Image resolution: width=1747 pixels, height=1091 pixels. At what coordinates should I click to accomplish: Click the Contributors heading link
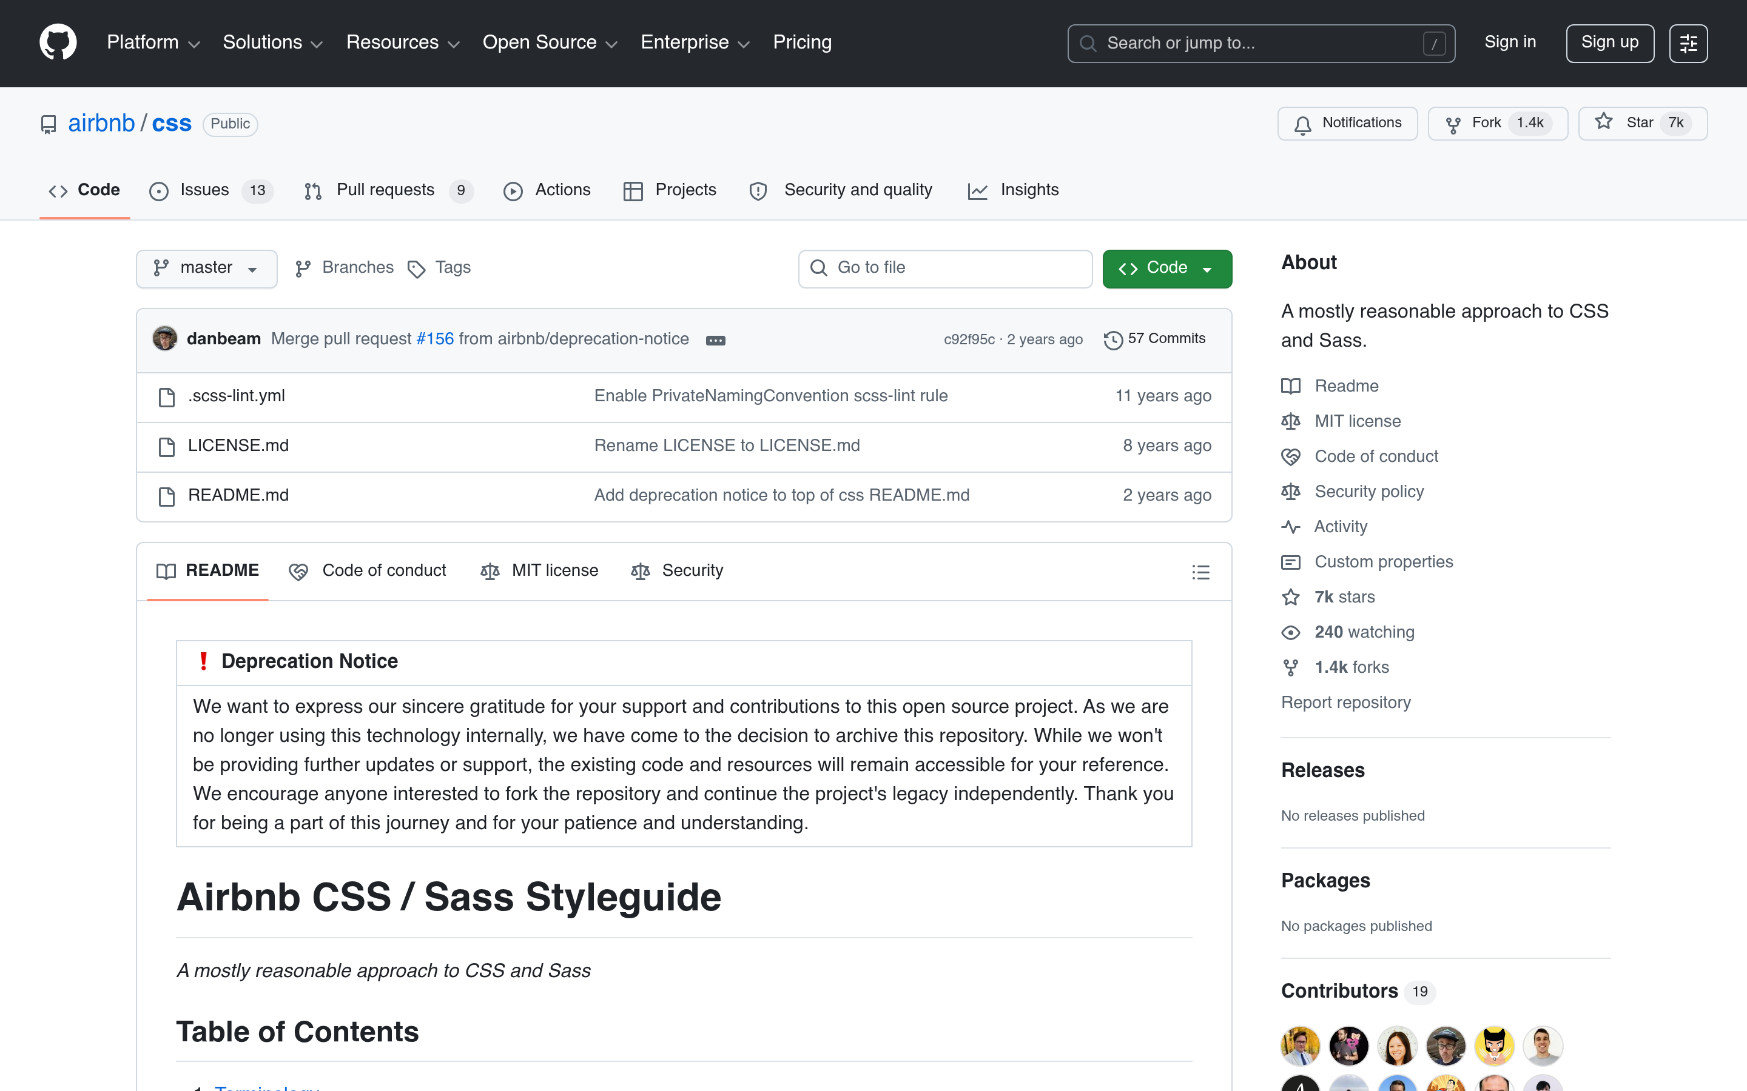click(1339, 992)
